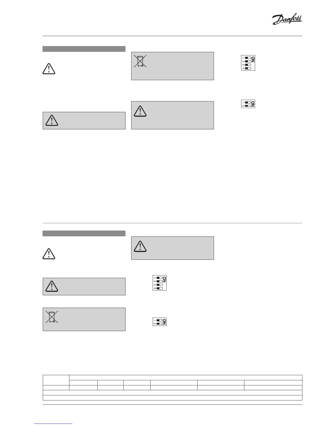The width and height of the screenshot is (329, 426).
Task: Click the warning triangle directly above the lower bin box
Action: (x=52, y=286)
